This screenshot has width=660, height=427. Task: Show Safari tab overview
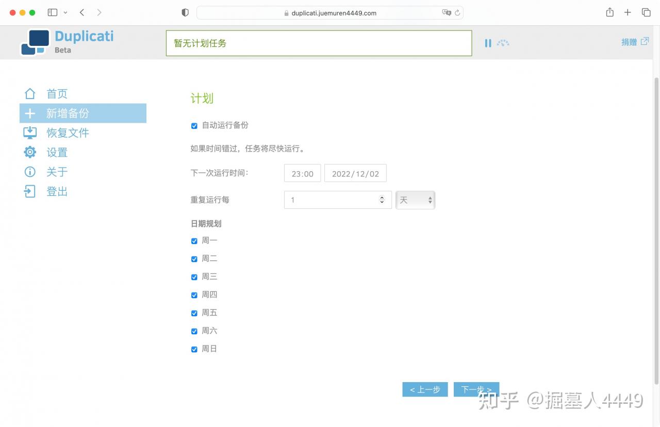click(x=646, y=12)
